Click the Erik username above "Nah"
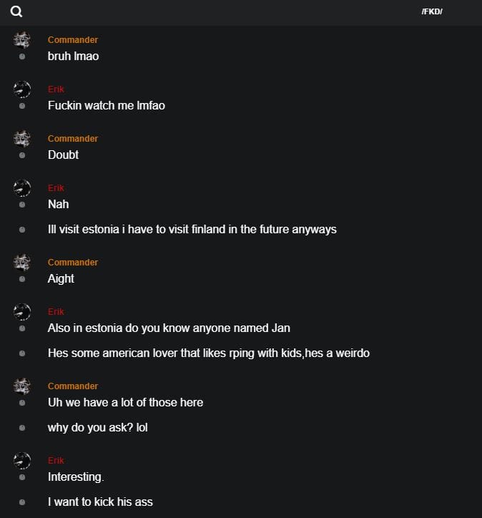Viewport: 482px width, 518px height. coord(56,188)
